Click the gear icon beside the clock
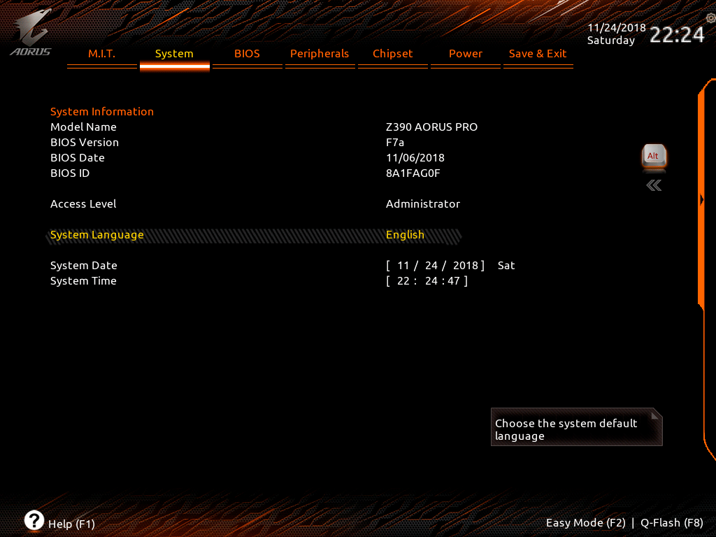716x537 pixels. coord(710,18)
